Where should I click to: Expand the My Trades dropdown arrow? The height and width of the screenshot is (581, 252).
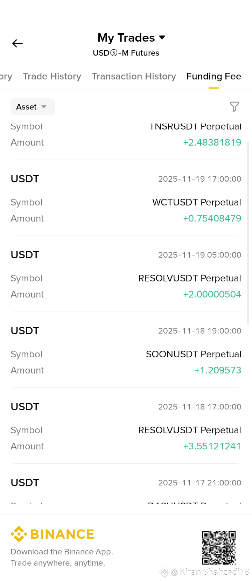coord(162,37)
